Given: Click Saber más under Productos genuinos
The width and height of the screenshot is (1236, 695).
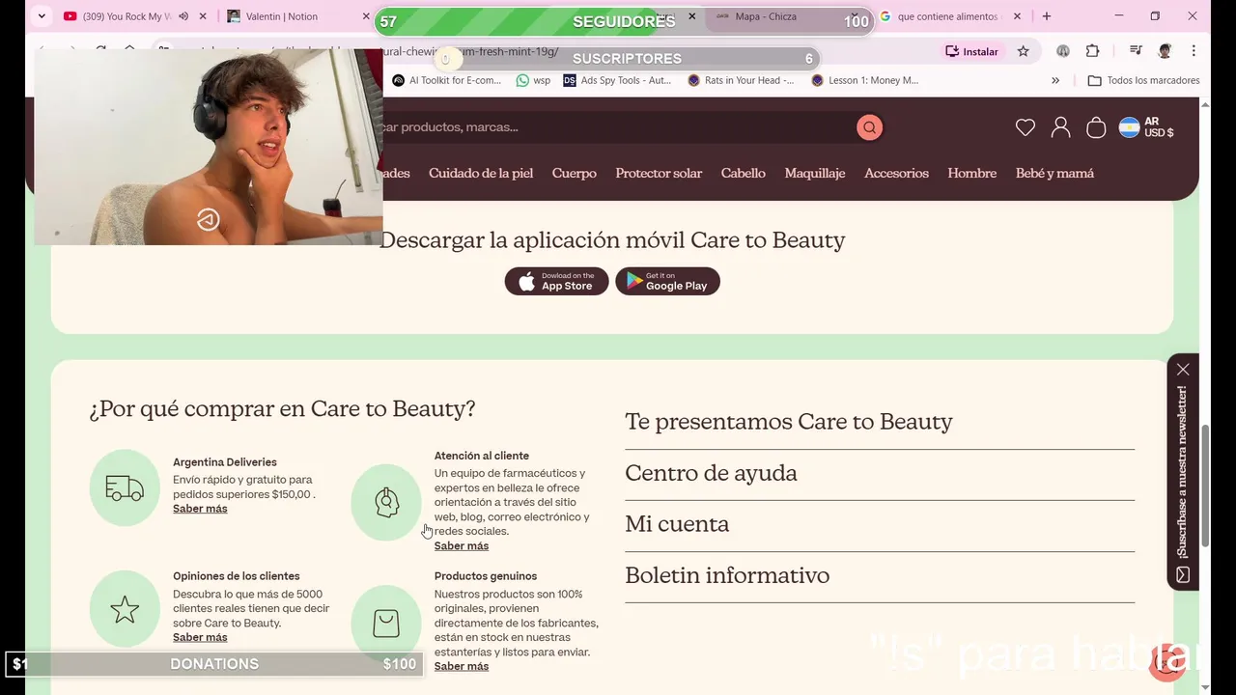Looking at the screenshot, I should tap(462, 666).
